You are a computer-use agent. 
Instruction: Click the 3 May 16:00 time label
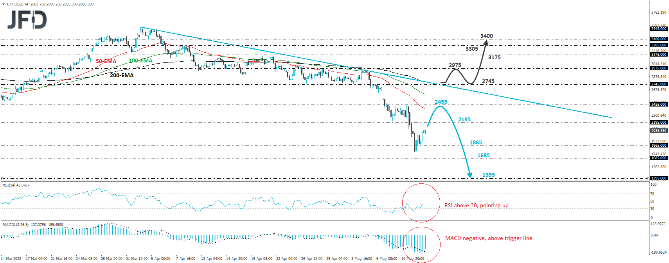point(362,259)
